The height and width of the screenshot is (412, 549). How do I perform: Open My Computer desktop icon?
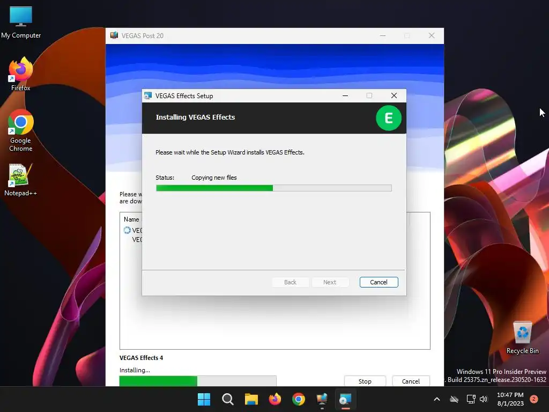21,23
